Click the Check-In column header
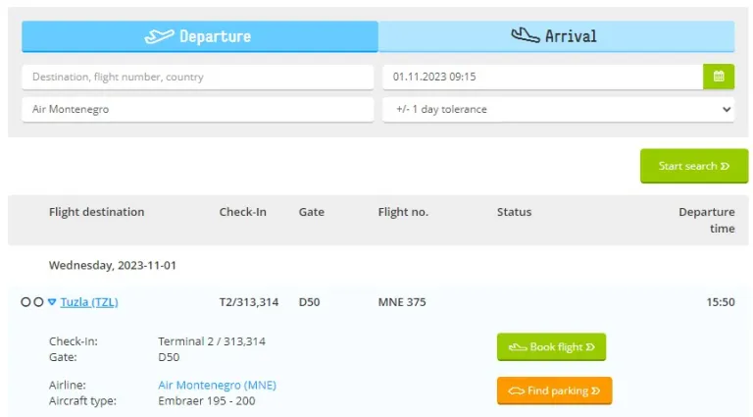The height and width of the screenshot is (417, 753). tap(242, 212)
